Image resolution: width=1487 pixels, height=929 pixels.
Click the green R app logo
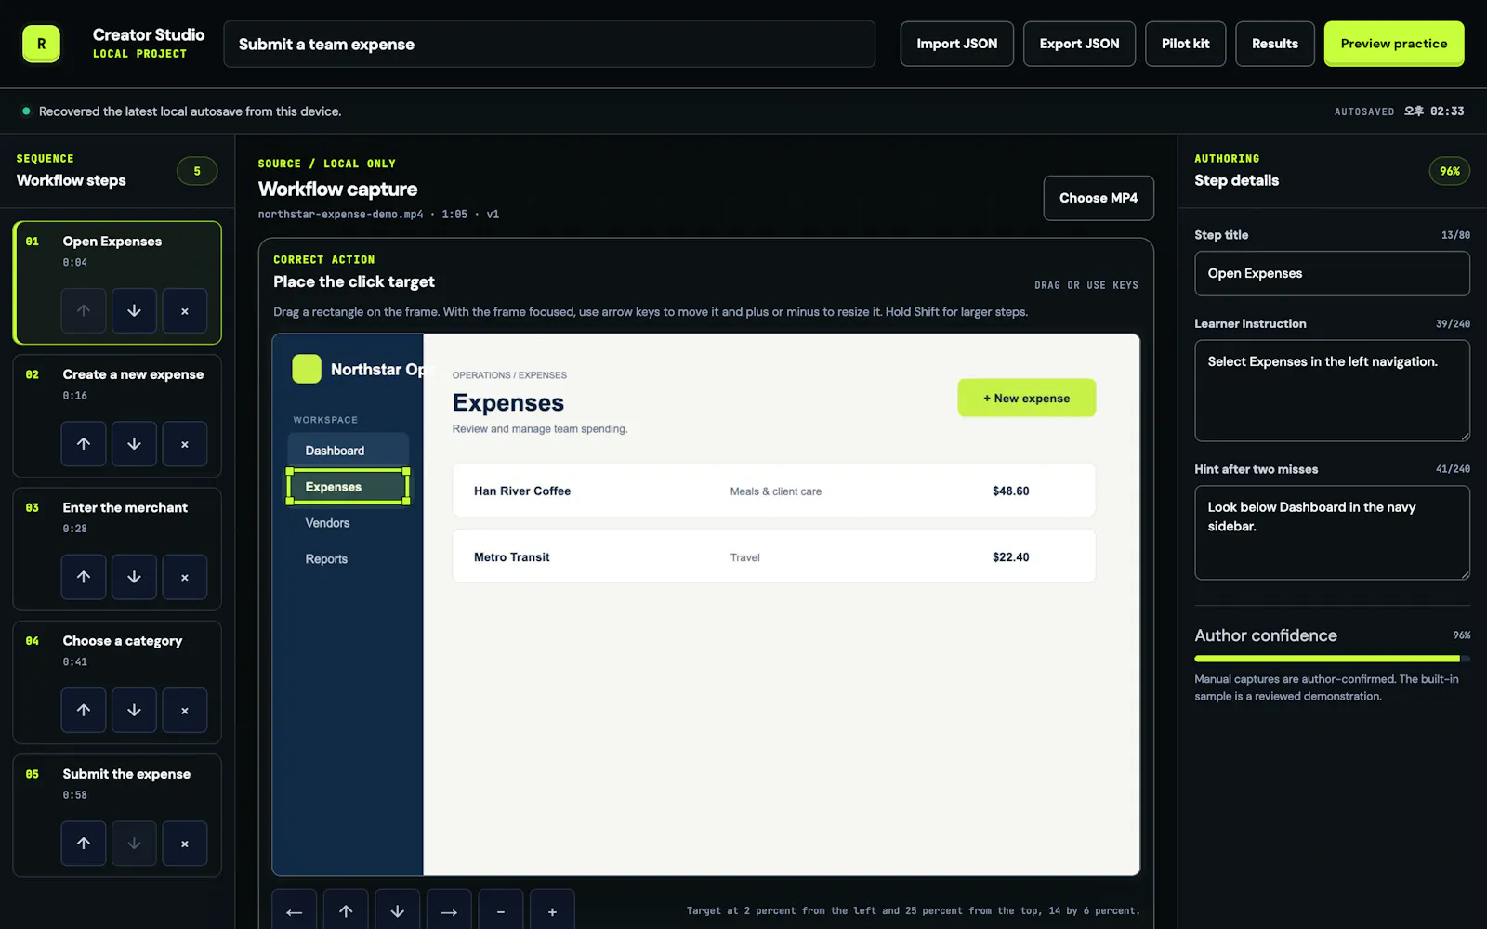(41, 44)
